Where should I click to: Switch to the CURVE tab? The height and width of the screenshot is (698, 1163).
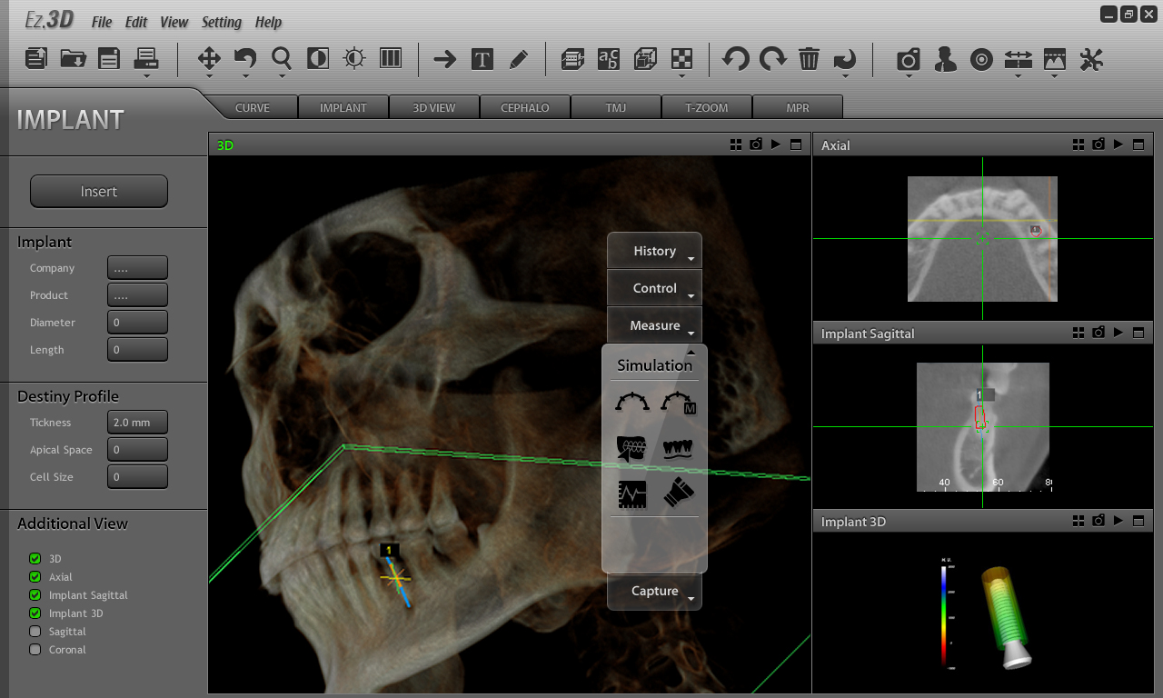point(253,107)
